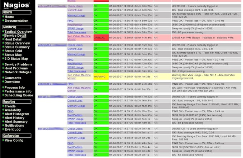Open Status Overview

17,43
